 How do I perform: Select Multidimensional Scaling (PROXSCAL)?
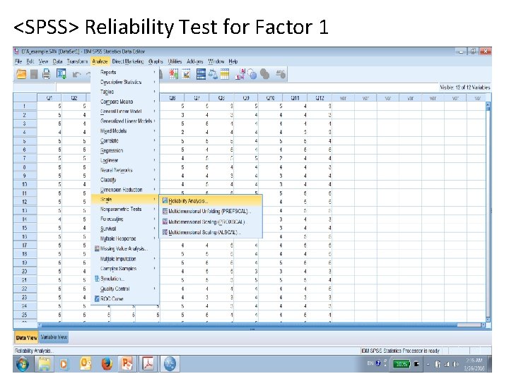coord(211,222)
